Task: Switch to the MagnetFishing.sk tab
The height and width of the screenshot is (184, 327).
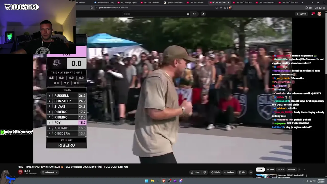Action: (104, 3)
